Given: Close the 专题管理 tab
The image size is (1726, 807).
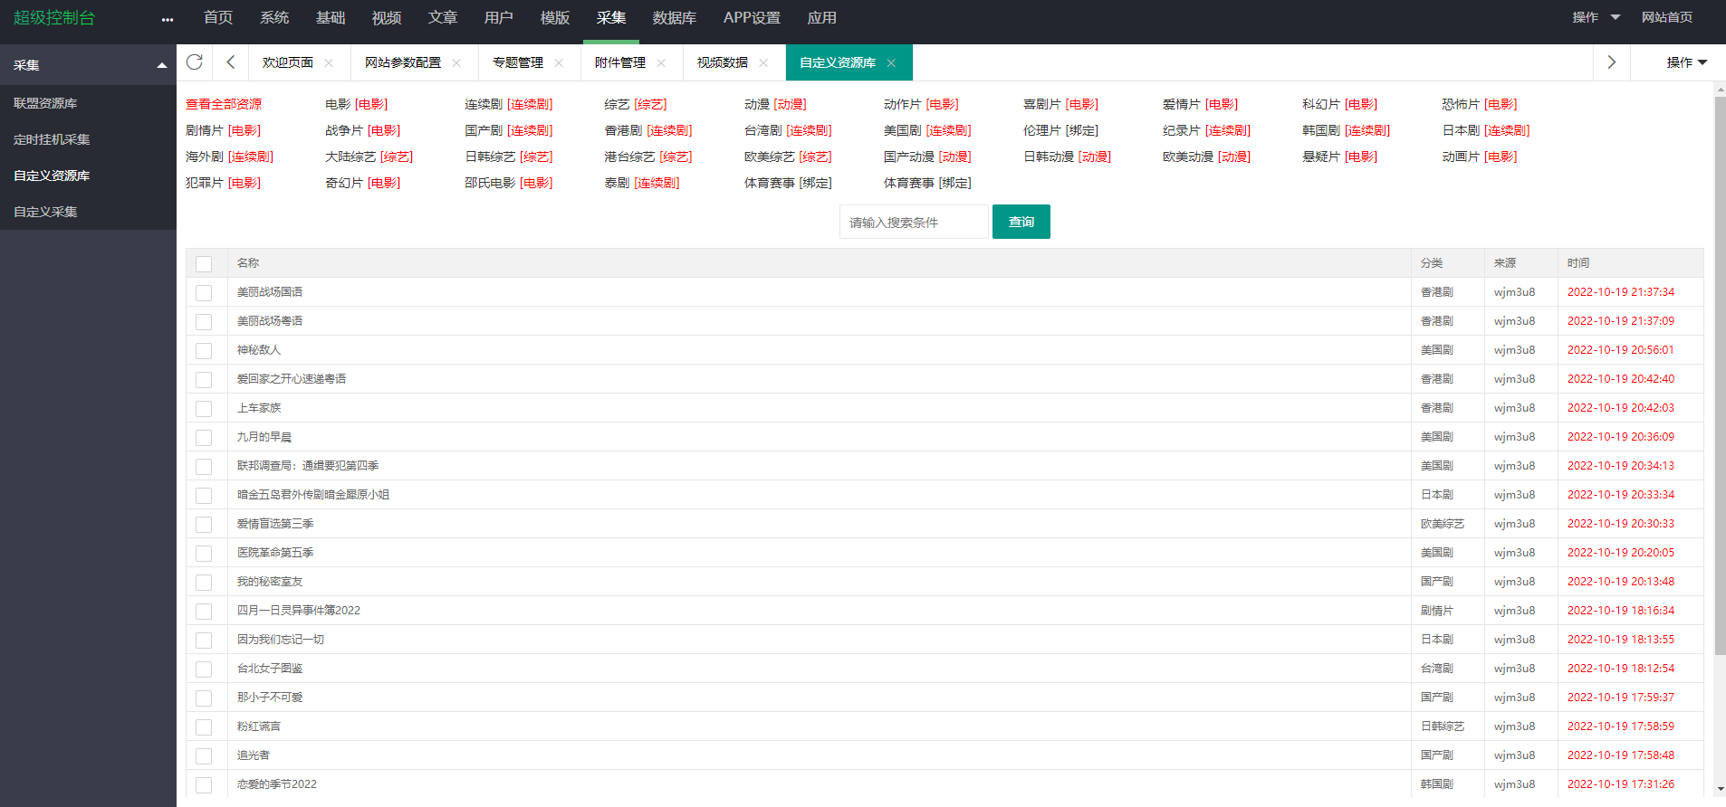Looking at the screenshot, I should pyautogui.click(x=559, y=62).
